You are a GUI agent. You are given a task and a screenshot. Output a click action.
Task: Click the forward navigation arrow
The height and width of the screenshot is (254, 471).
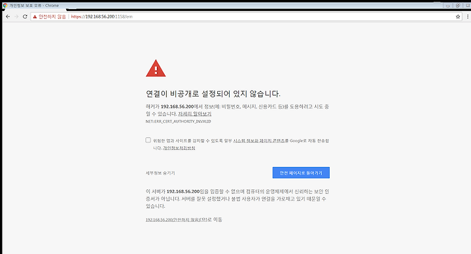[x=16, y=17]
